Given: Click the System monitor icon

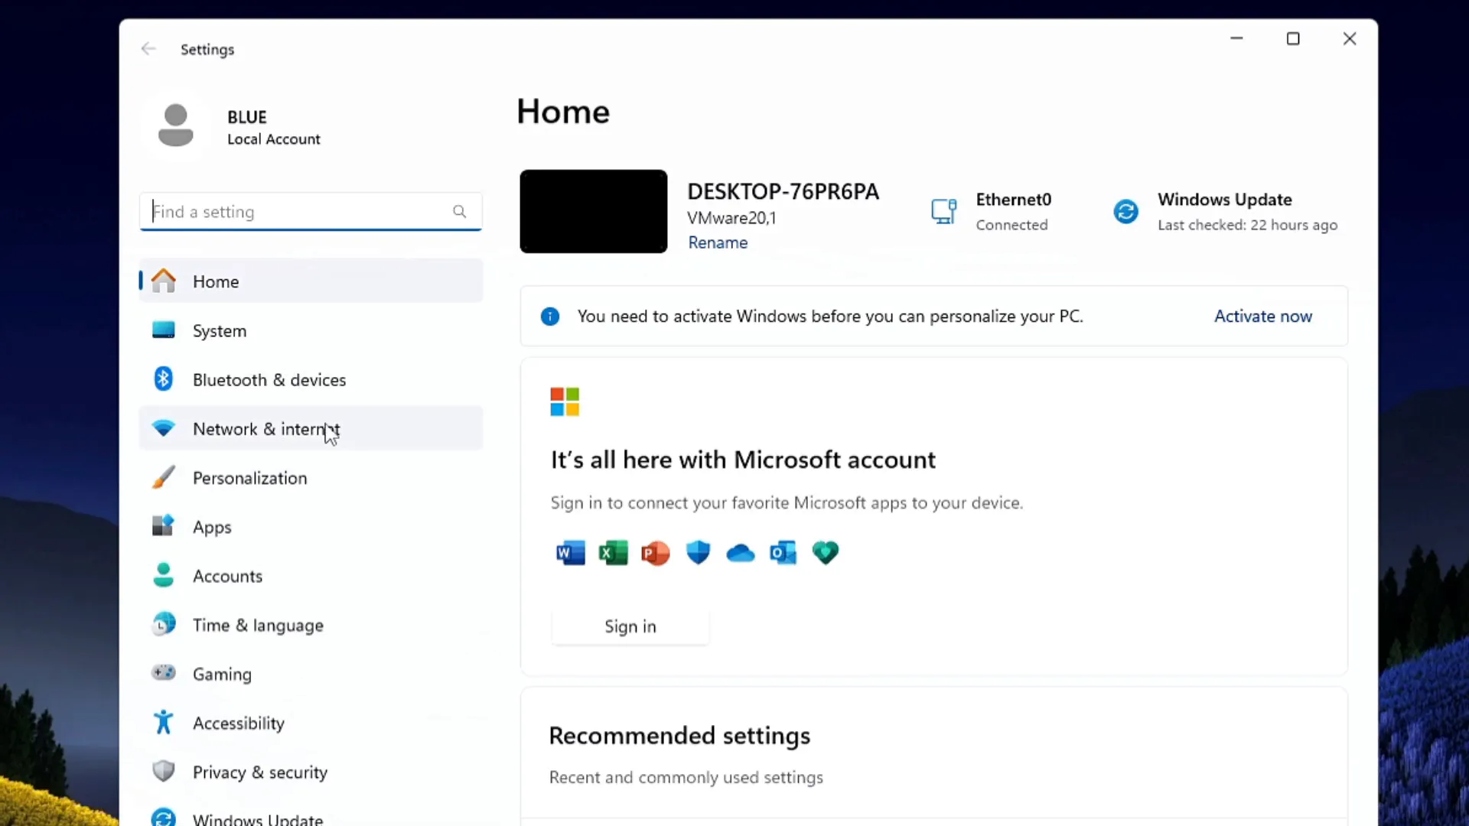Looking at the screenshot, I should (163, 330).
